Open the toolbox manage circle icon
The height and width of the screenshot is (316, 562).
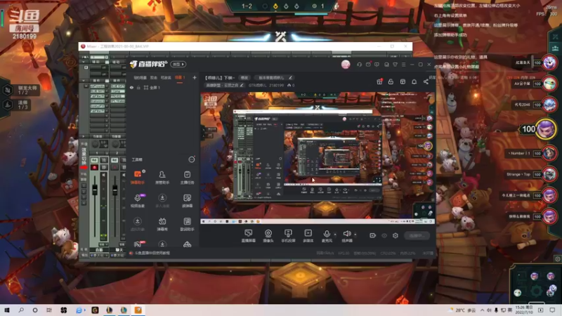click(191, 159)
